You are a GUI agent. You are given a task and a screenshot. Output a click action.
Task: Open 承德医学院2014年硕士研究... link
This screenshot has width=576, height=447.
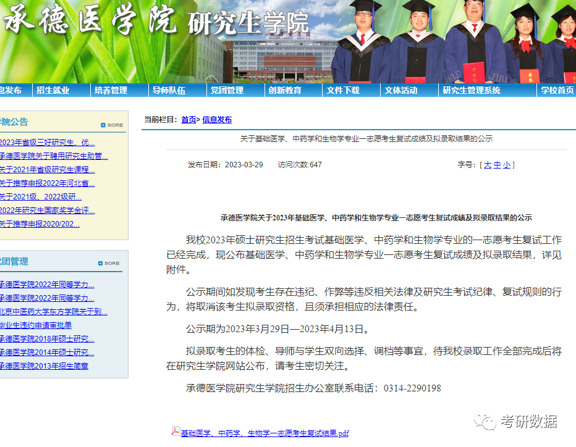[46, 353]
